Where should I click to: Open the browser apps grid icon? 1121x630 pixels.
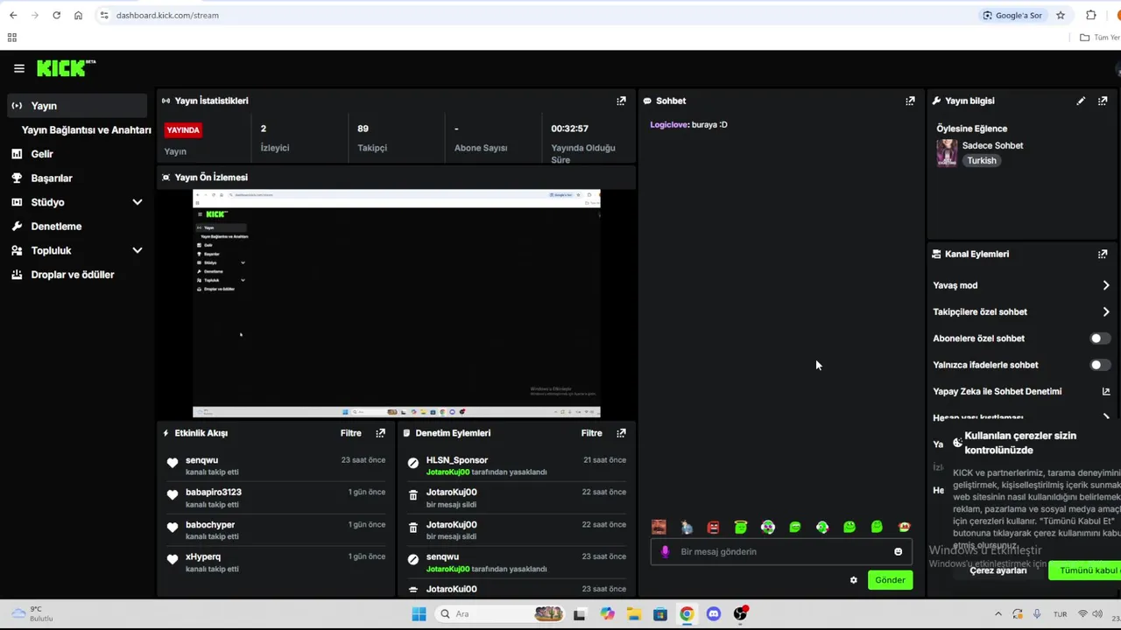pos(11,38)
